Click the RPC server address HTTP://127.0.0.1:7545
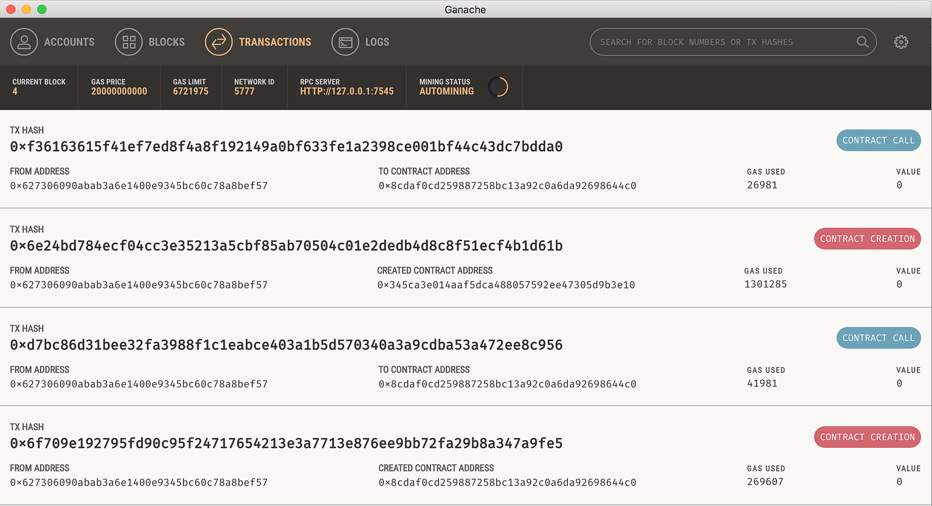 (347, 91)
